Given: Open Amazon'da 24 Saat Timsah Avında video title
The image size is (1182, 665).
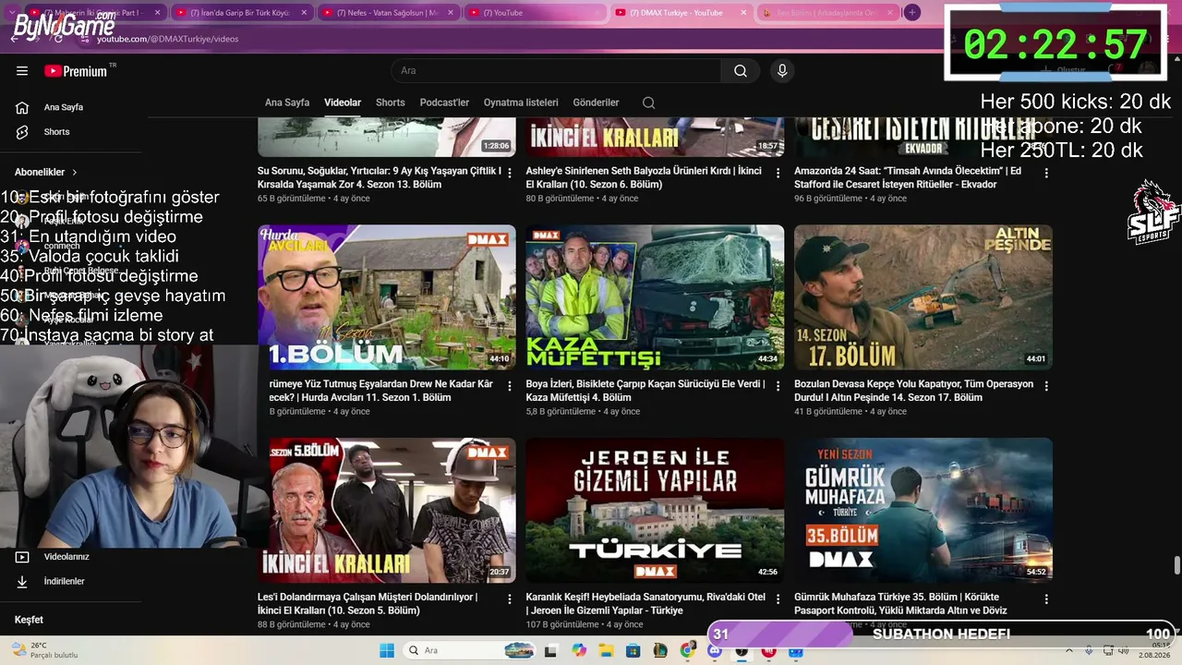Looking at the screenshot, I should (908, 177).
